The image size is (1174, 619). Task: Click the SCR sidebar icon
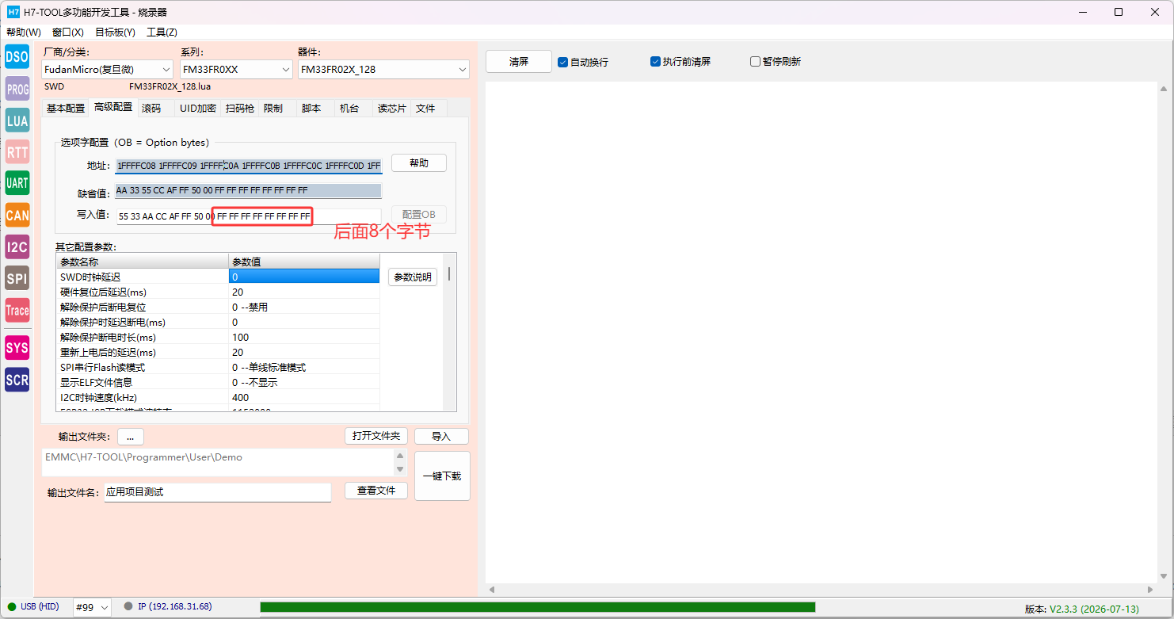click(x=17, y=380)
